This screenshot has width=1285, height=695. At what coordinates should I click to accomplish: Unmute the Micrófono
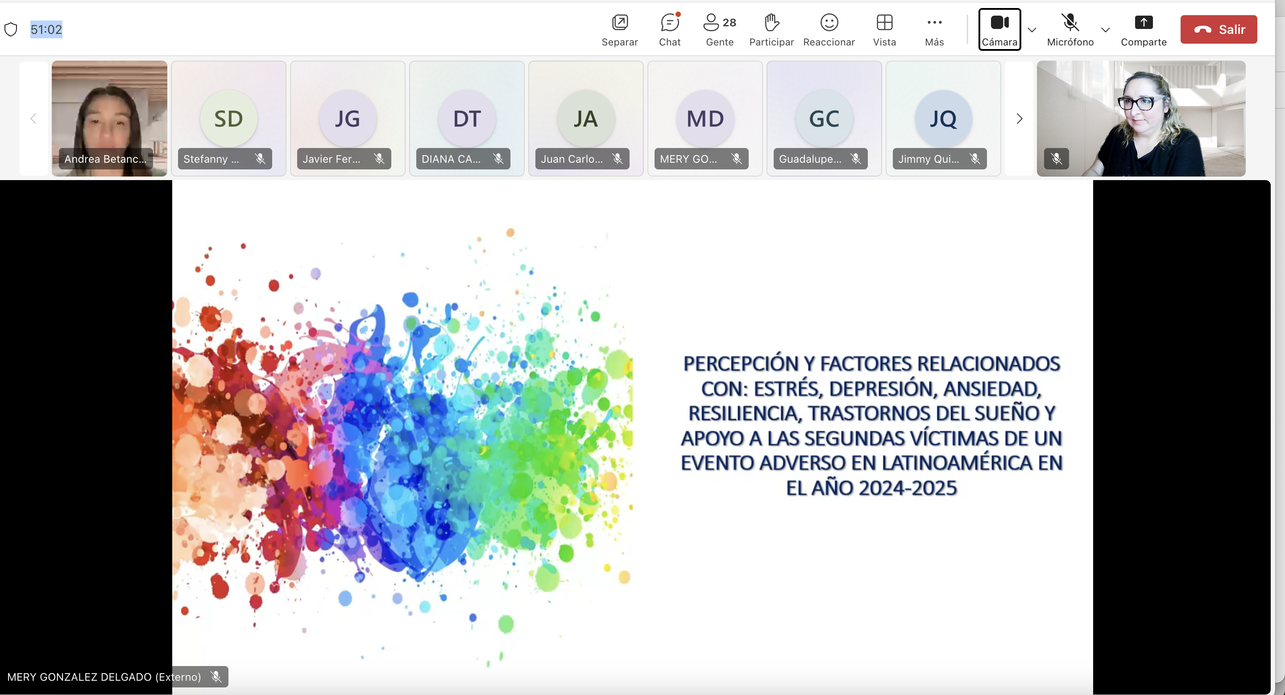tap(1069, 29)
